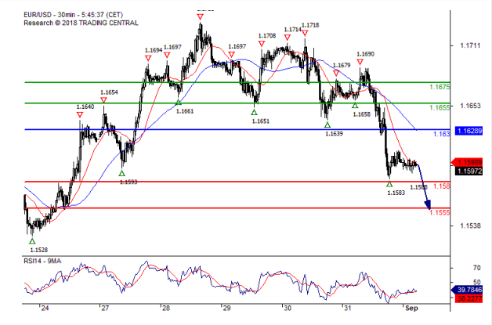Select the green triangle above the 1.1639 label
Image resolution: width=492 pixels, height=325 pixels.
pos(327,125)
